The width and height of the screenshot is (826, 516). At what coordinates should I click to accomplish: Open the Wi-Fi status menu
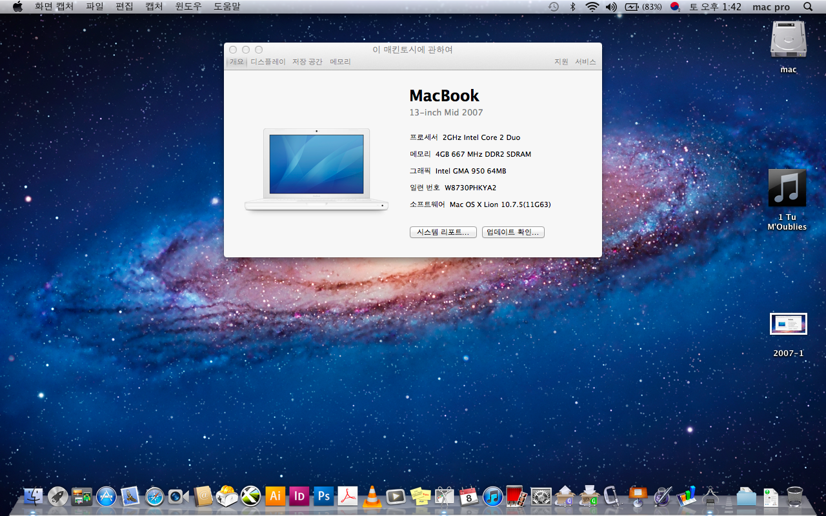coord(592,6)
